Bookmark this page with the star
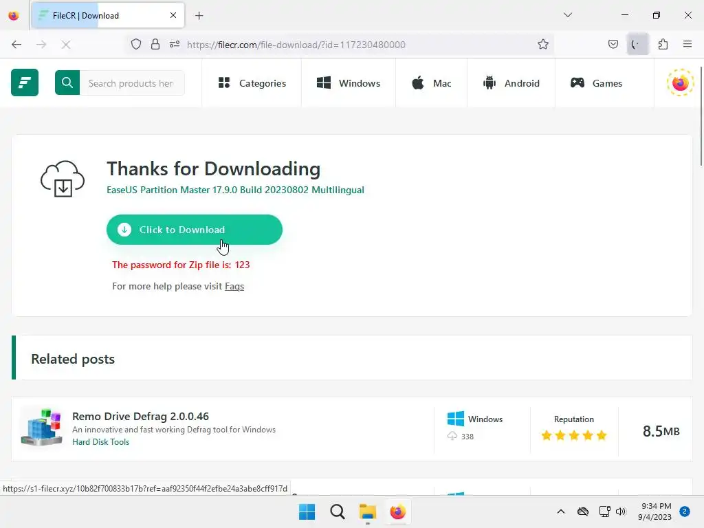Viewport: 704px width, 528px height. pos(543,44)
